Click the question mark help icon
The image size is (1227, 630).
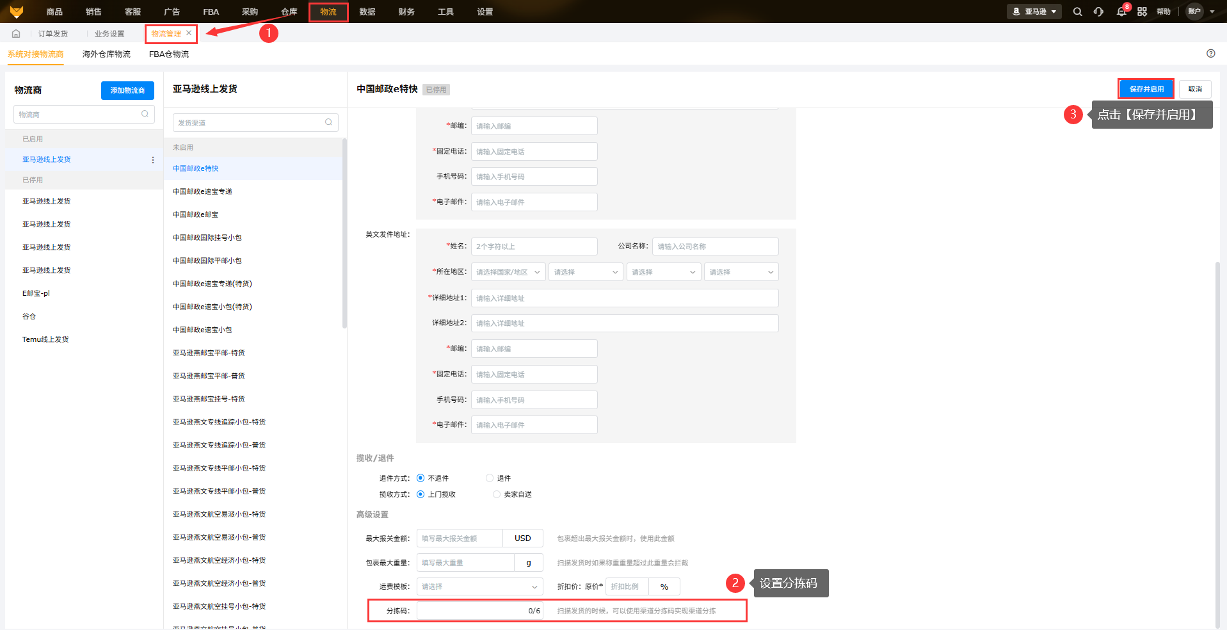coord(1211,54)
